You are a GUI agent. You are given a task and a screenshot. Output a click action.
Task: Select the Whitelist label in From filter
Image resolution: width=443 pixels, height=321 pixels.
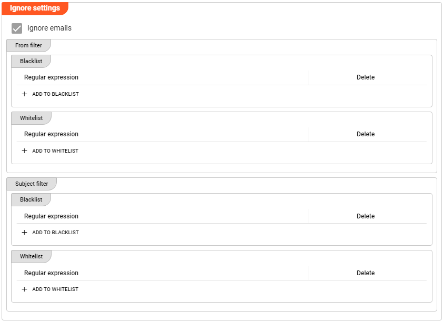point(31,118)
